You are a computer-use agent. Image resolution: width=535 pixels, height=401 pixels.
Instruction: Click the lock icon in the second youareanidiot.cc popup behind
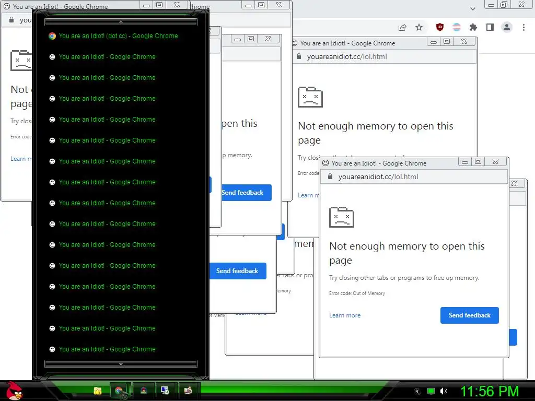(x=299, y=56)
